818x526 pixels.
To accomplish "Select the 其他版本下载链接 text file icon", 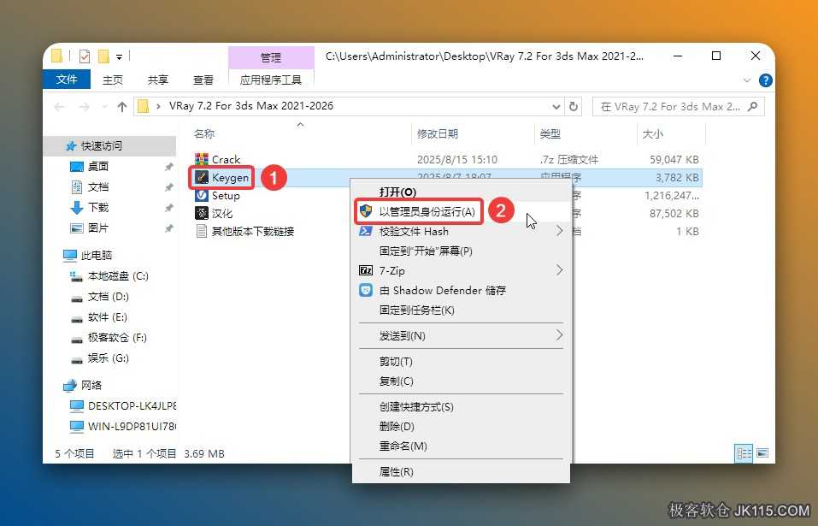I will coord(202,231).
